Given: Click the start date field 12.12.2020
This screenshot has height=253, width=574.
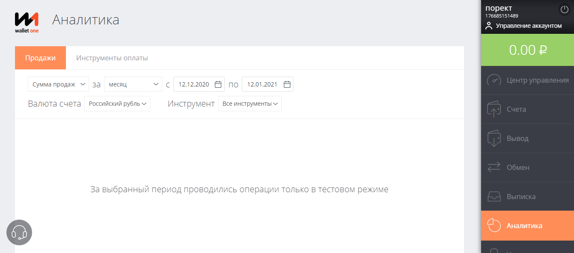Looking at the screenshot, I should 199,84.
